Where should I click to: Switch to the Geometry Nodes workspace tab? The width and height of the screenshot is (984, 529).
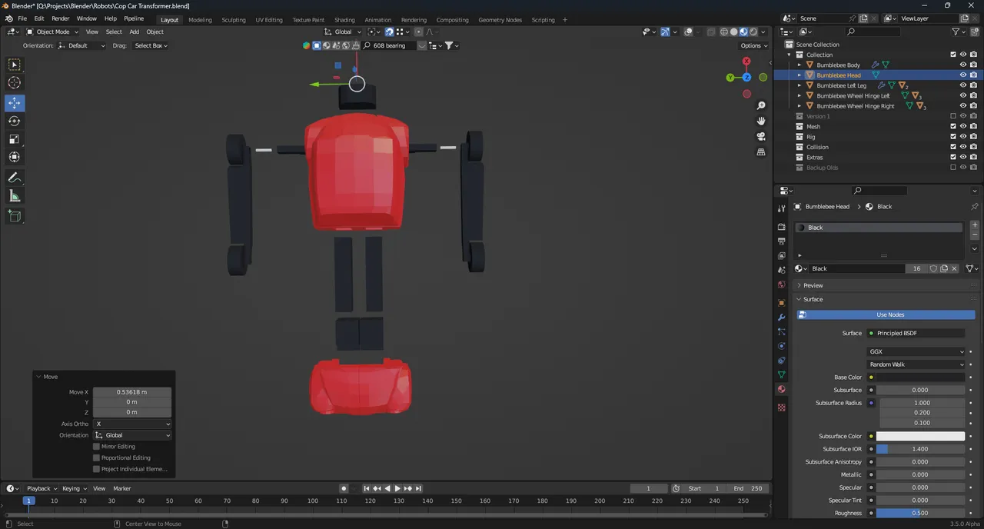500,20
